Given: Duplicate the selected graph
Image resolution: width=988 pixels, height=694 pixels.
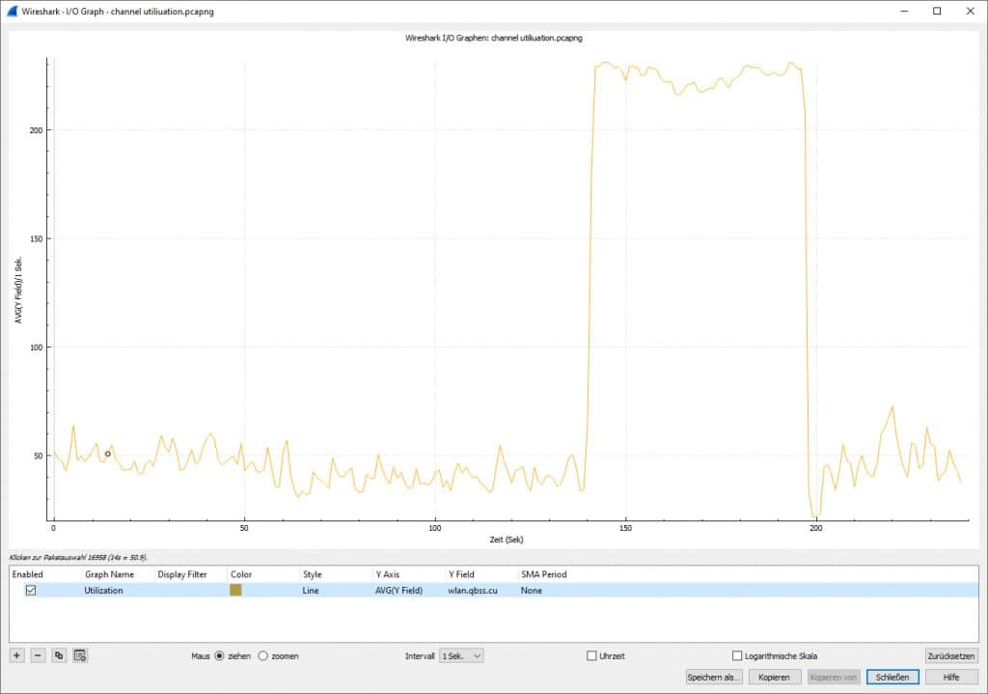Looking at the screenshot, I should [59, 655].
